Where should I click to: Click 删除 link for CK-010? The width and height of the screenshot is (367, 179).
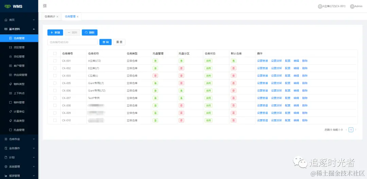[305, 120]
